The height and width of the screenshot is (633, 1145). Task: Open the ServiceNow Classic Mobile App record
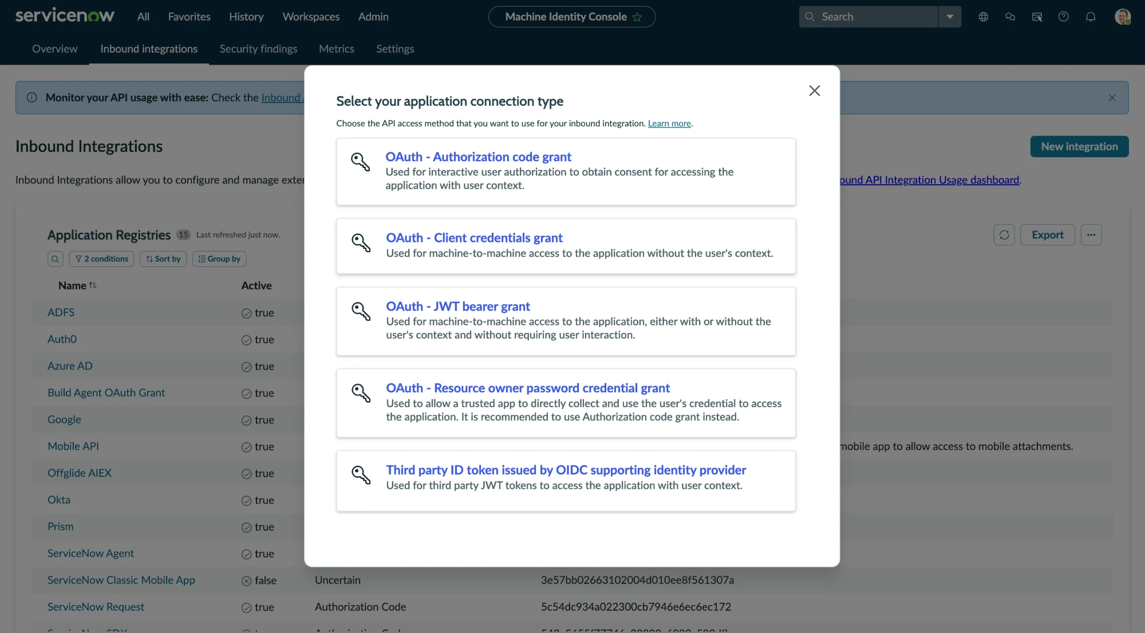pos(121,580)
